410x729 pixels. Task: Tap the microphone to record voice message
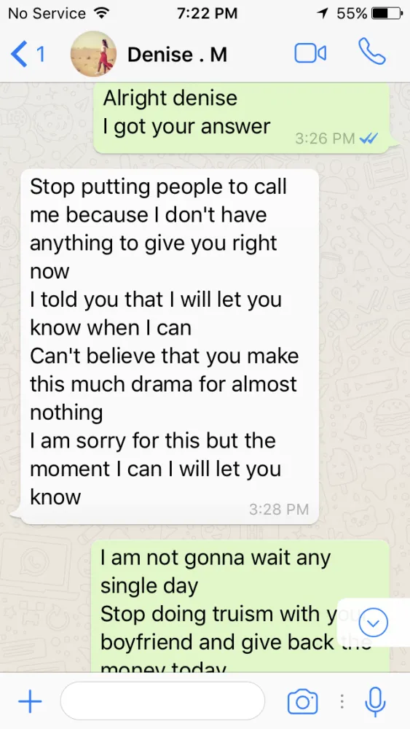coord(375,701)
